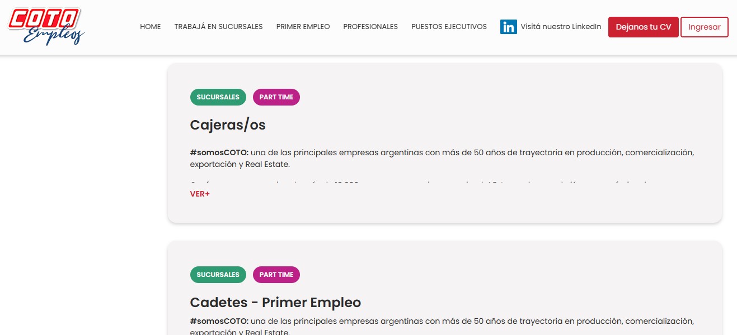Click the COTO Empleos logo
Screen dimensions: 737x335
click(46, 26)
